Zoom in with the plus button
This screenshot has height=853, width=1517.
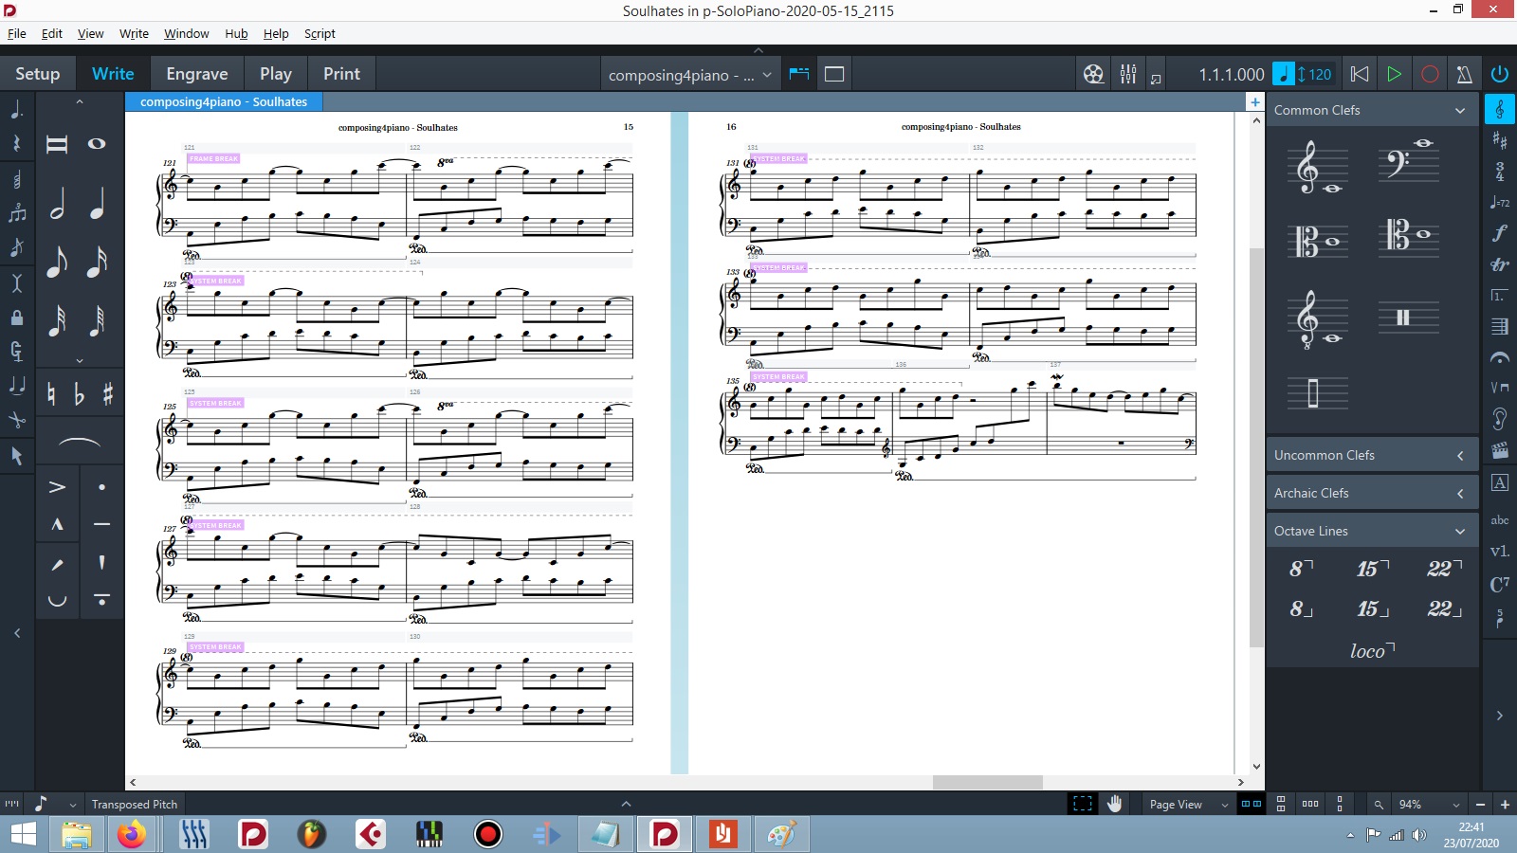point(1505,805)
